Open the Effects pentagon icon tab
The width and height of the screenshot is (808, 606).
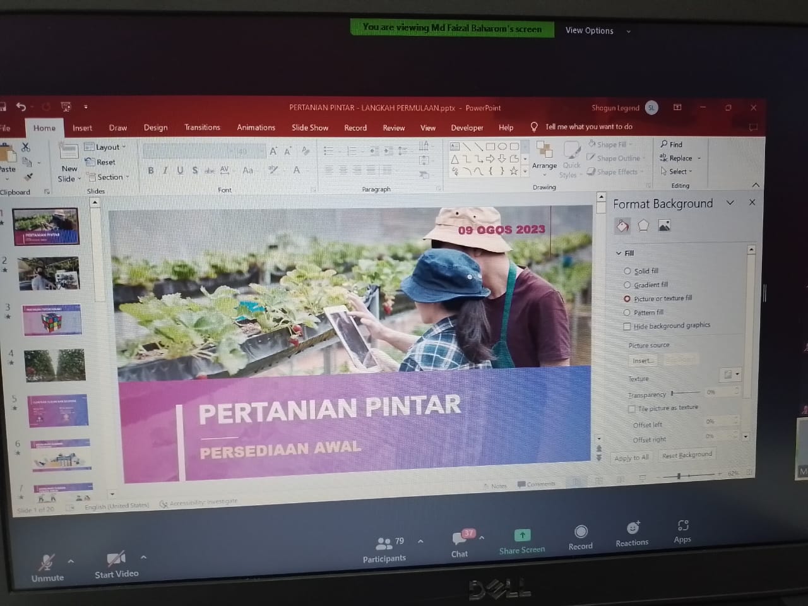[x=643, y=226]
